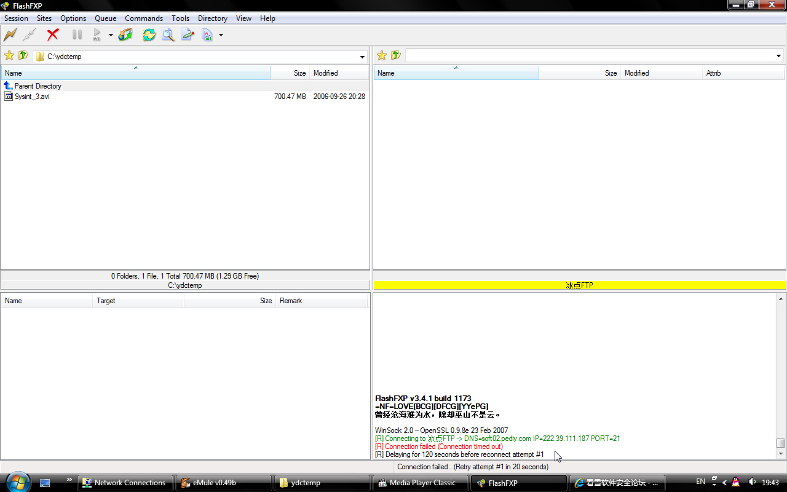This screenshot has width=787, height=492.
Task: Click the left pane bookmarks star icon
Action: pos(9,56)
